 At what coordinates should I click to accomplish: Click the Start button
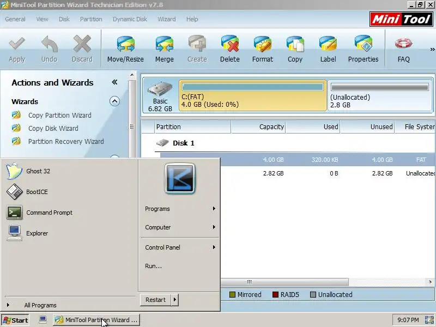15,320
